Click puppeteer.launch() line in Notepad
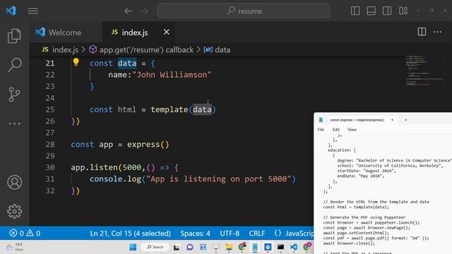 click(371, 223)
